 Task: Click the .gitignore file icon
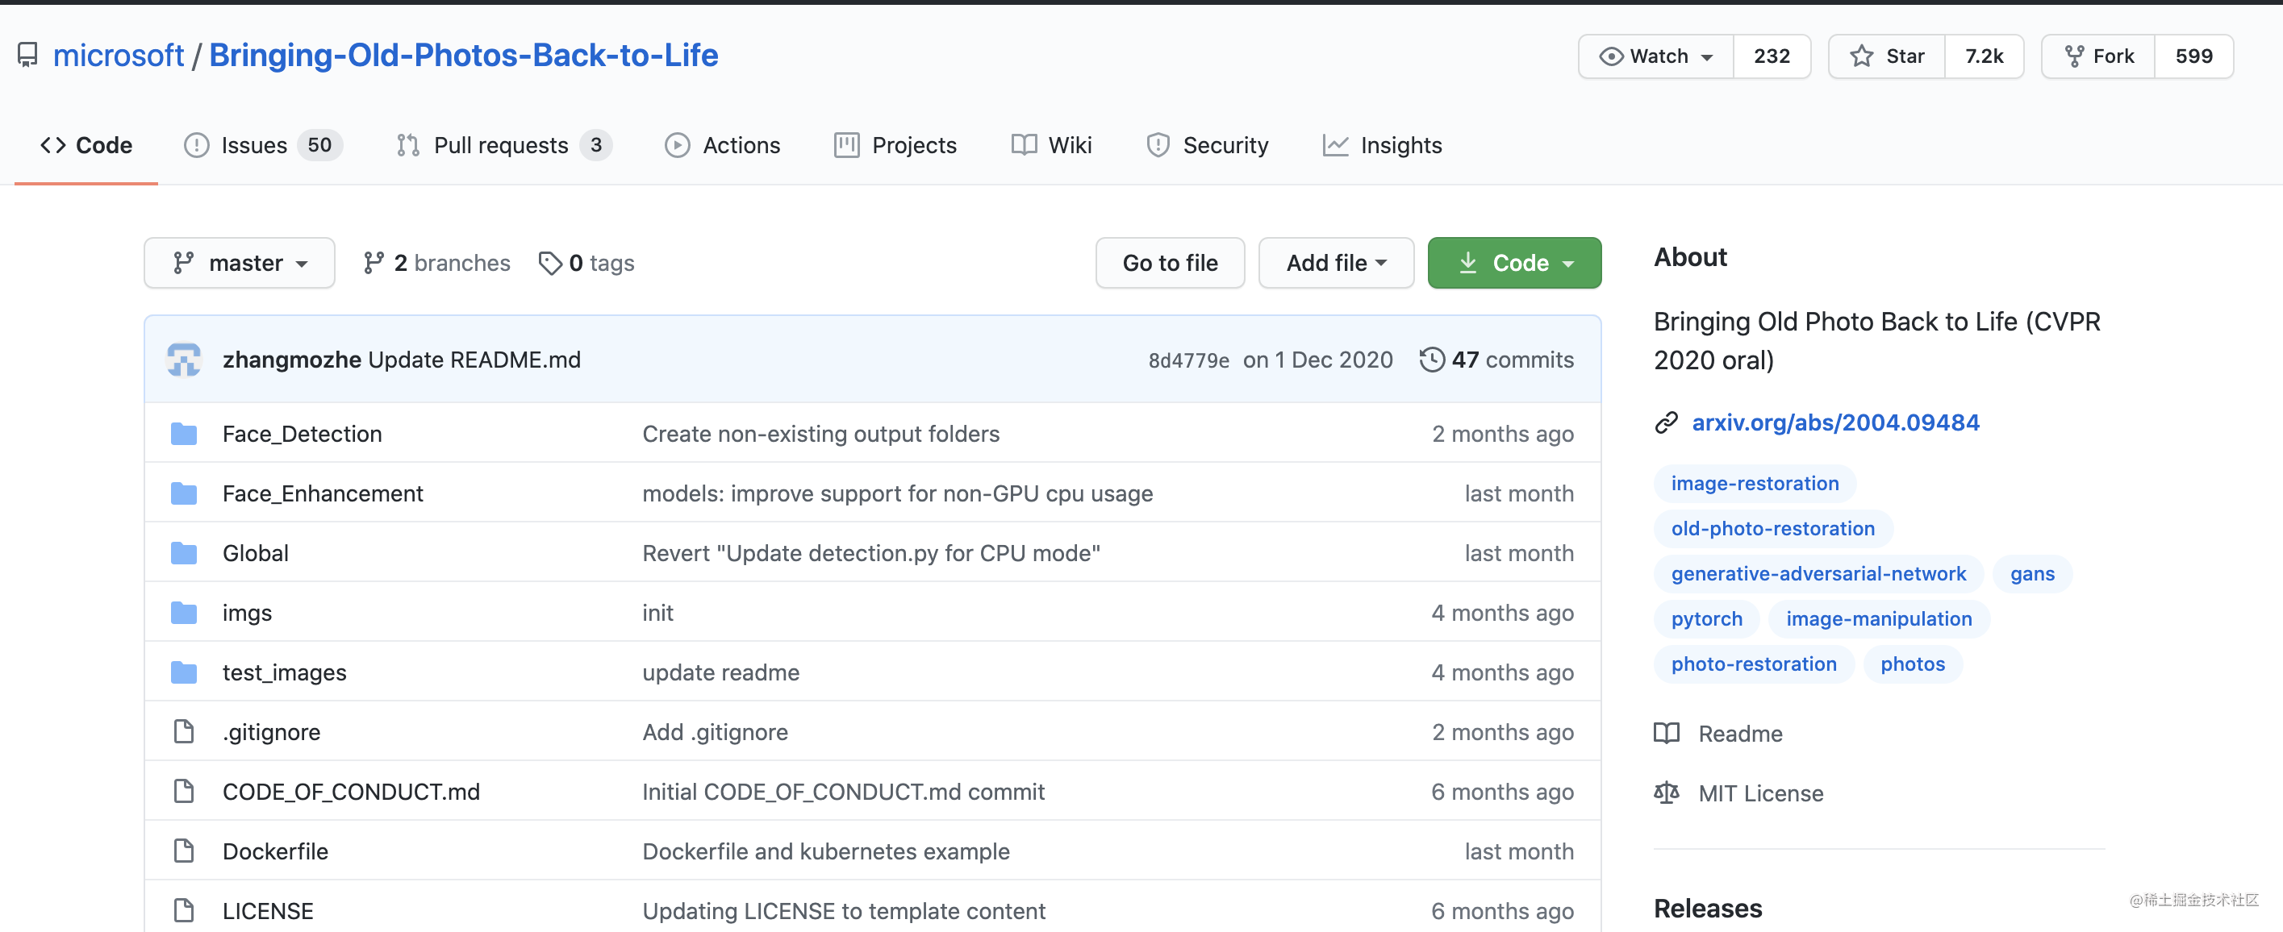[x=183, y=732]
